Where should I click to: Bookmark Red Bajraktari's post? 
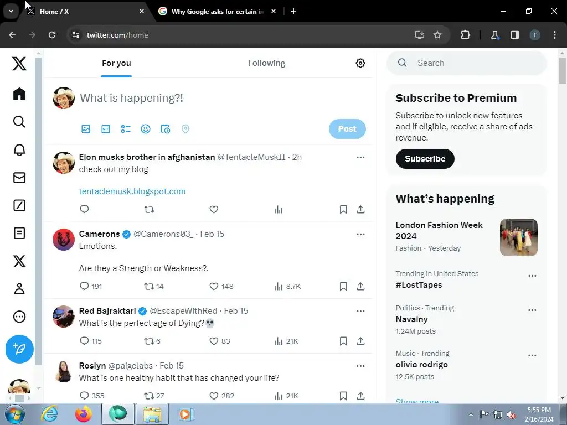point(343,341)
